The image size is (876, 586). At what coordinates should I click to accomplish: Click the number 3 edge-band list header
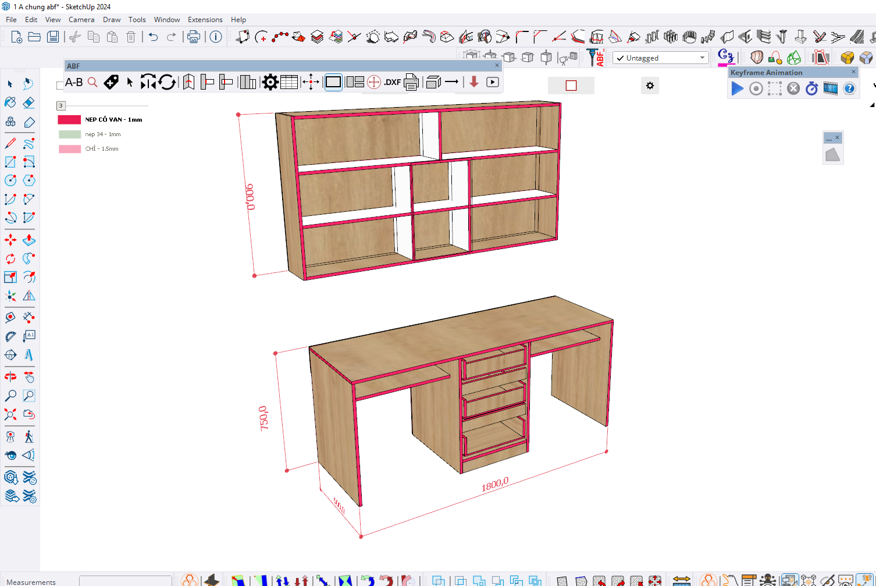pos(60,105)
